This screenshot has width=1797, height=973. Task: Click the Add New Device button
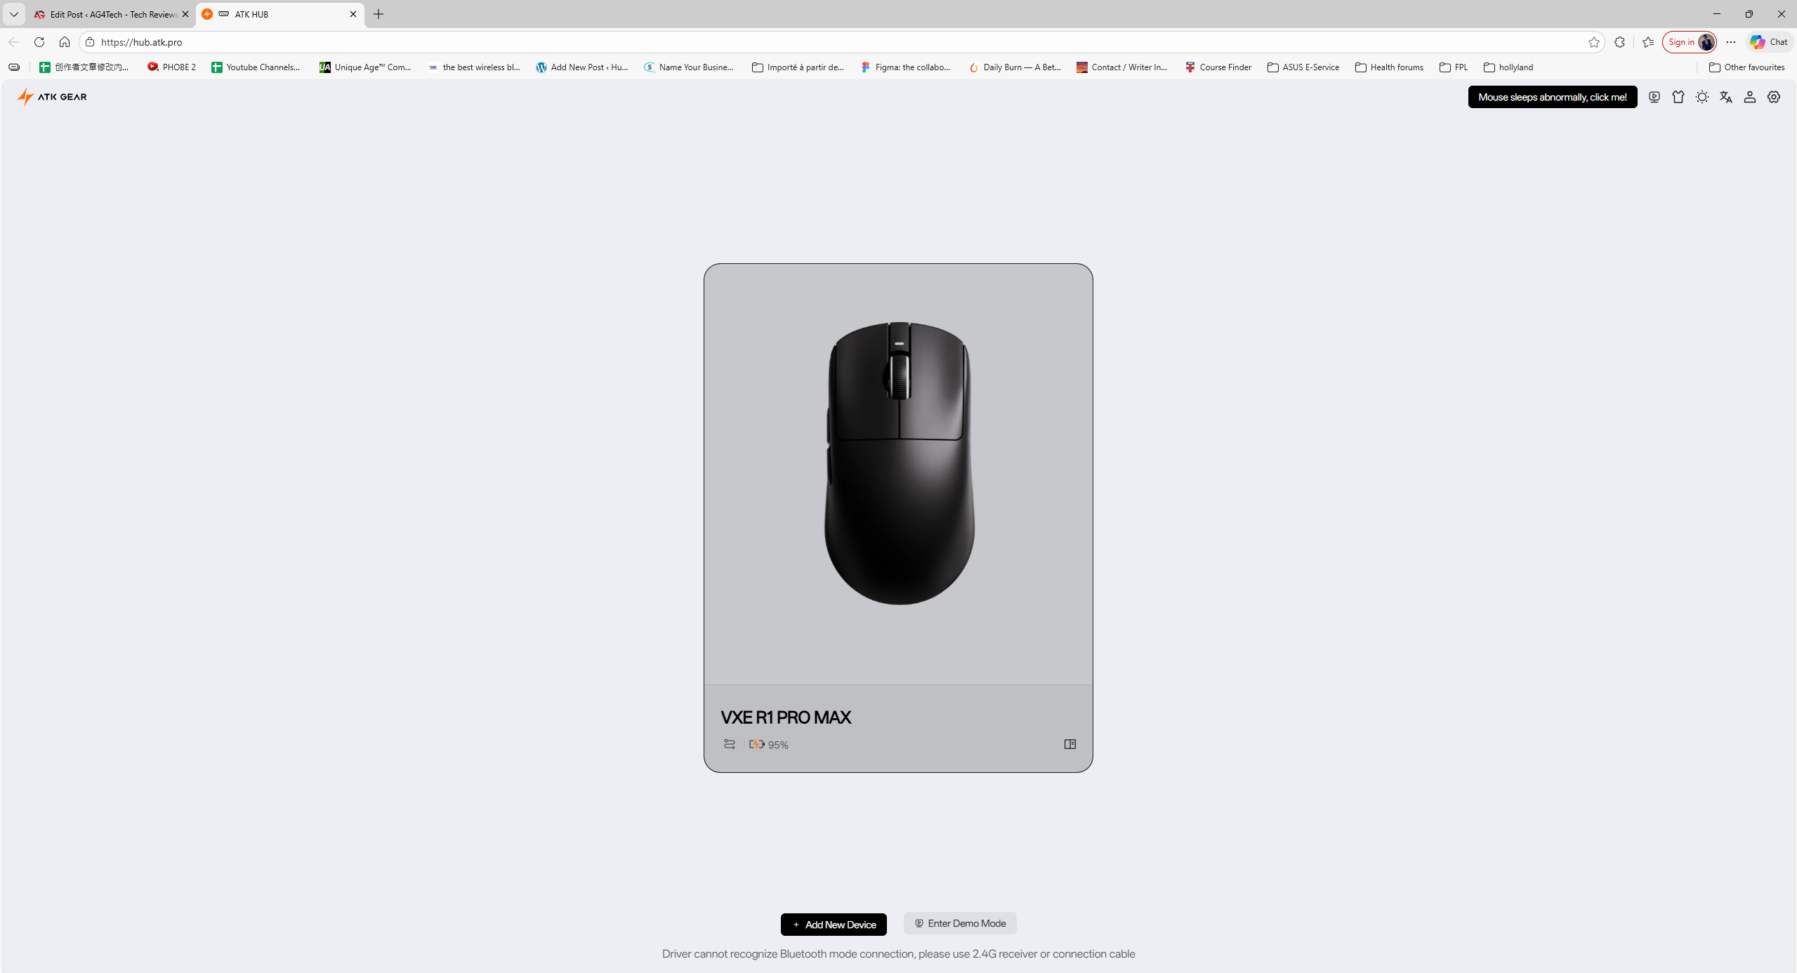[834, 925]
